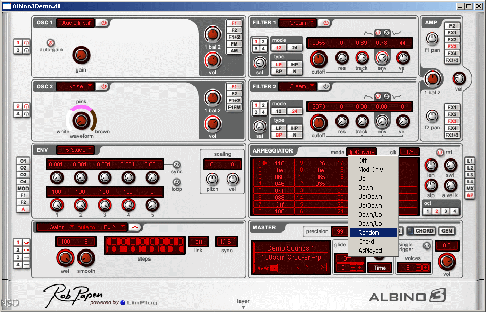The width and height of the screenshot is (486, 312).
Task: Set arpeggiator oct to 3
Action: 445,211
